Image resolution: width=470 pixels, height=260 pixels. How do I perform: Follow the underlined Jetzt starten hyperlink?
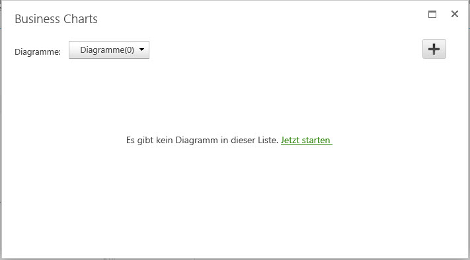(306, 140)
